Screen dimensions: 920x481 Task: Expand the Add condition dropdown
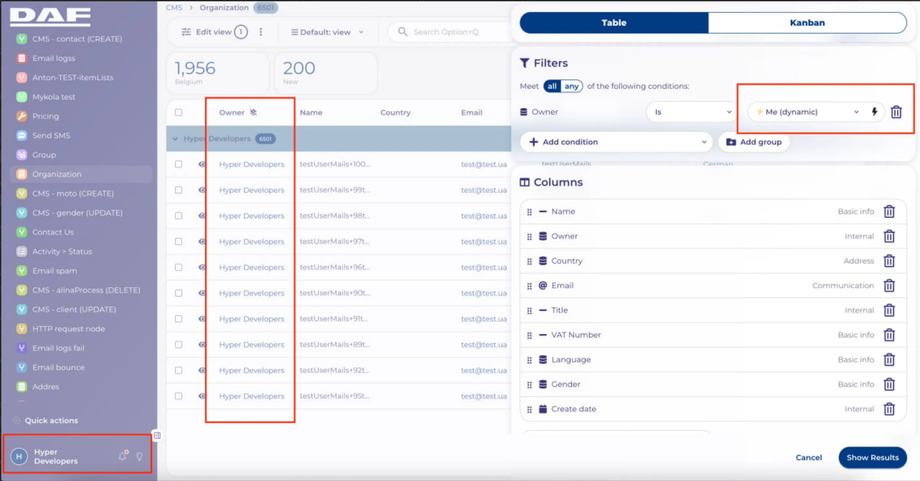(x=616, y=142)
